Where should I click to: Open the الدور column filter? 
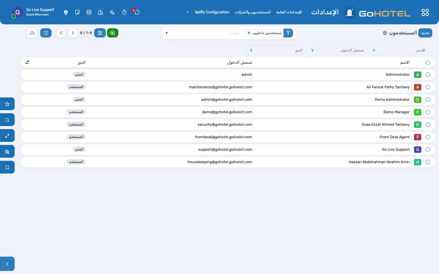276,50
